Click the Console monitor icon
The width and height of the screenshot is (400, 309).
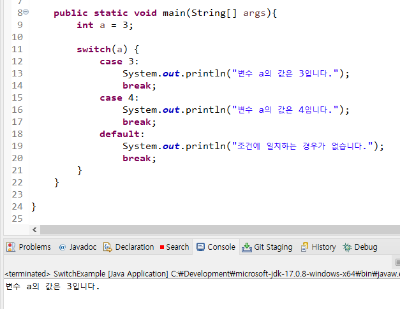[200, 247]
